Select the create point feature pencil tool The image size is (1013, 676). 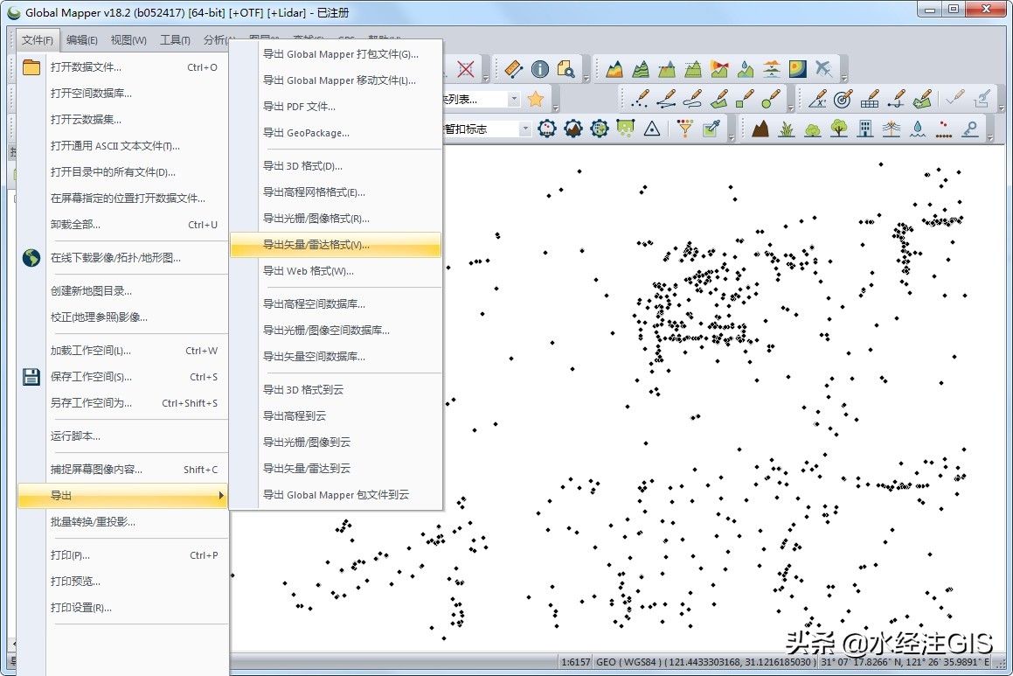tap(641, 99)
